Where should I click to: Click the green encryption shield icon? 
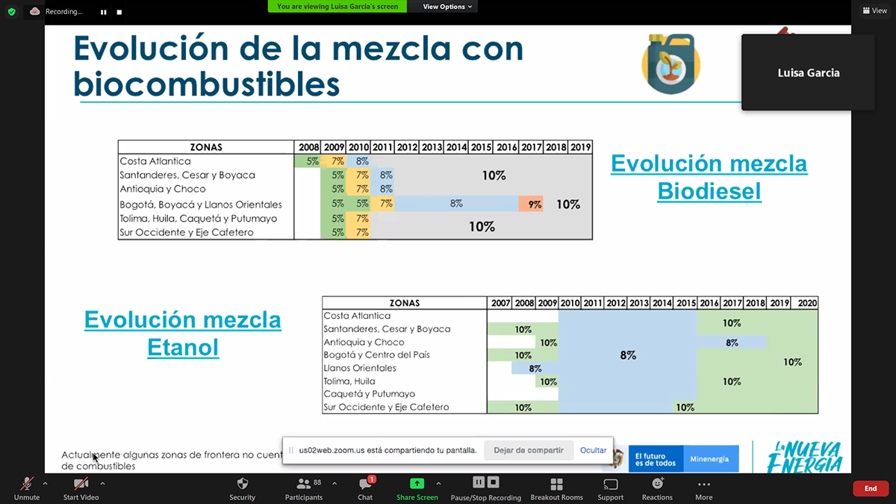tap(11, 11)
